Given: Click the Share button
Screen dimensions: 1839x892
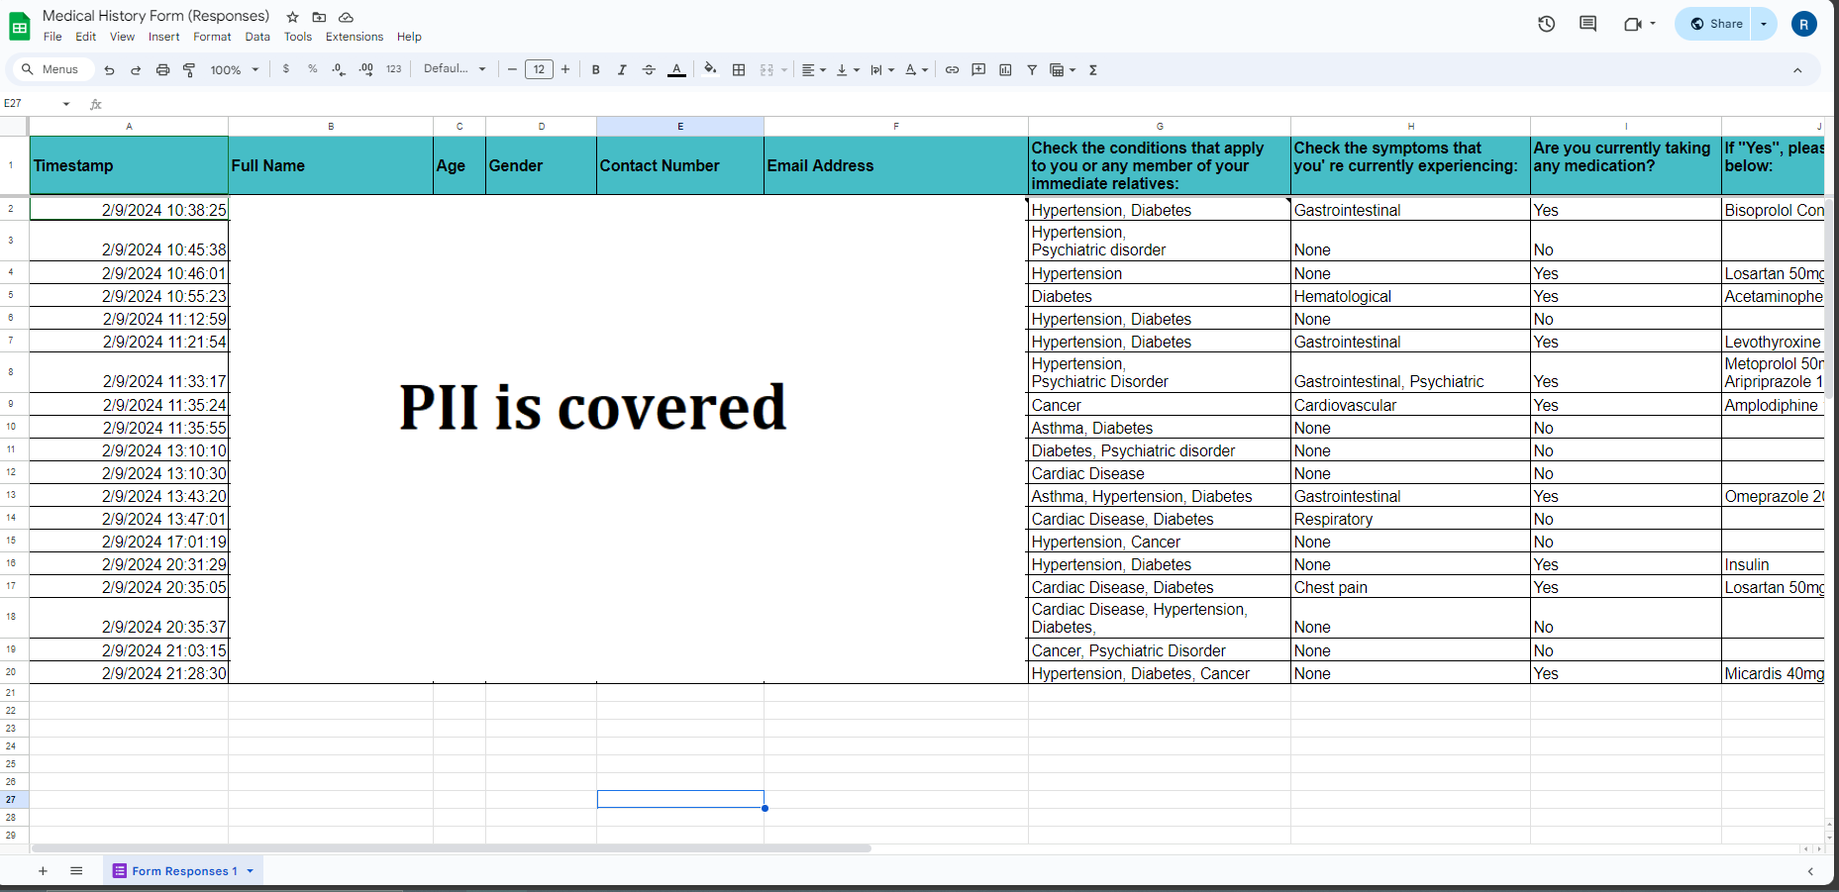Looking at the screenshot, I should tap(1716, 24).
